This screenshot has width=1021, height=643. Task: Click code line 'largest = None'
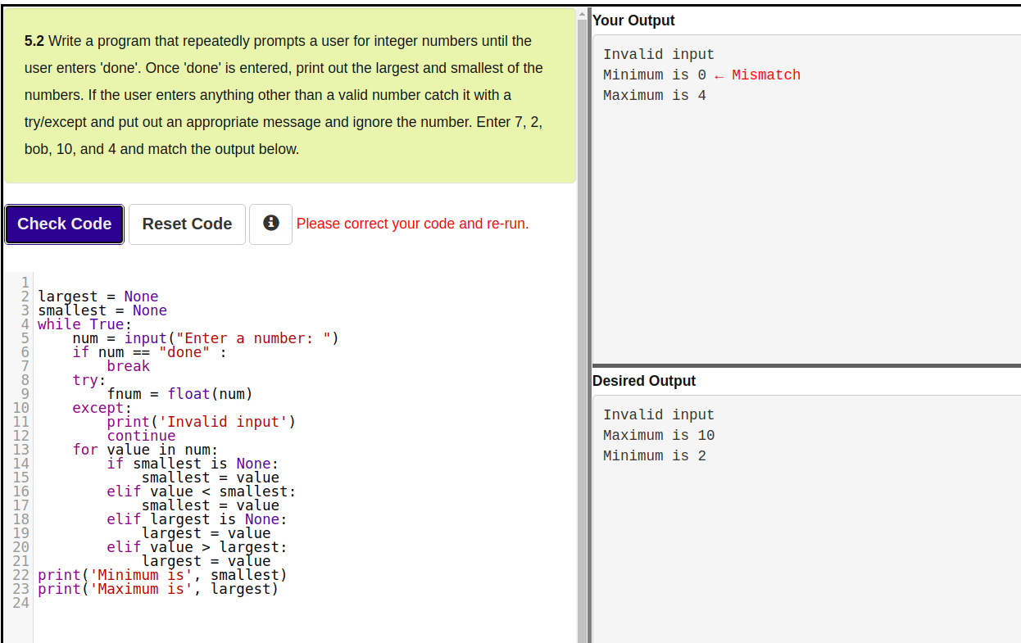(98, 297)
